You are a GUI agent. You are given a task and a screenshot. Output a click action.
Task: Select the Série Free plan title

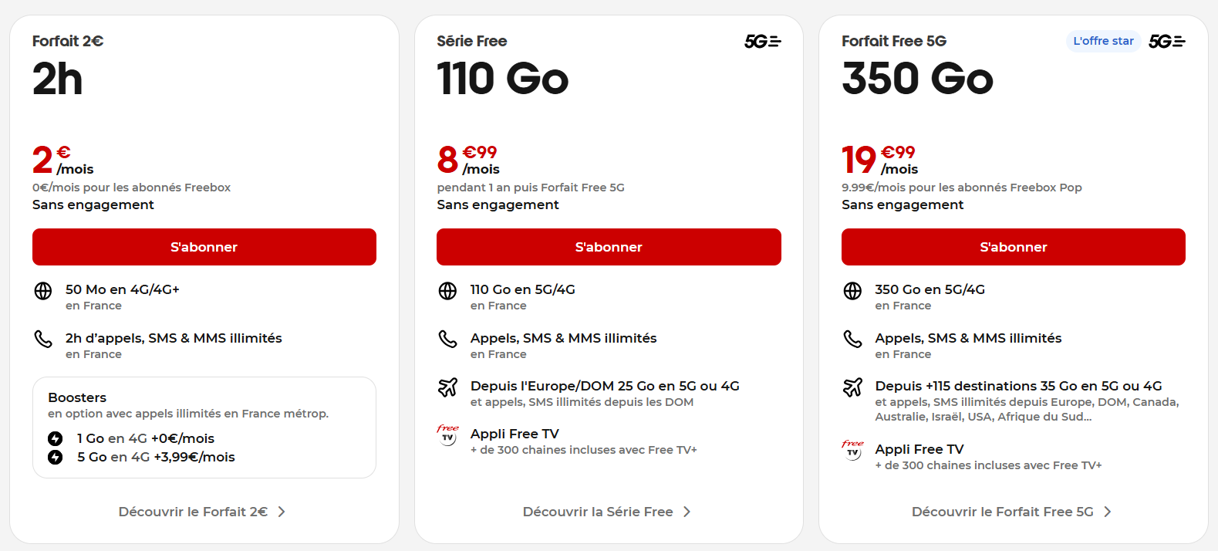click(472, 41)
